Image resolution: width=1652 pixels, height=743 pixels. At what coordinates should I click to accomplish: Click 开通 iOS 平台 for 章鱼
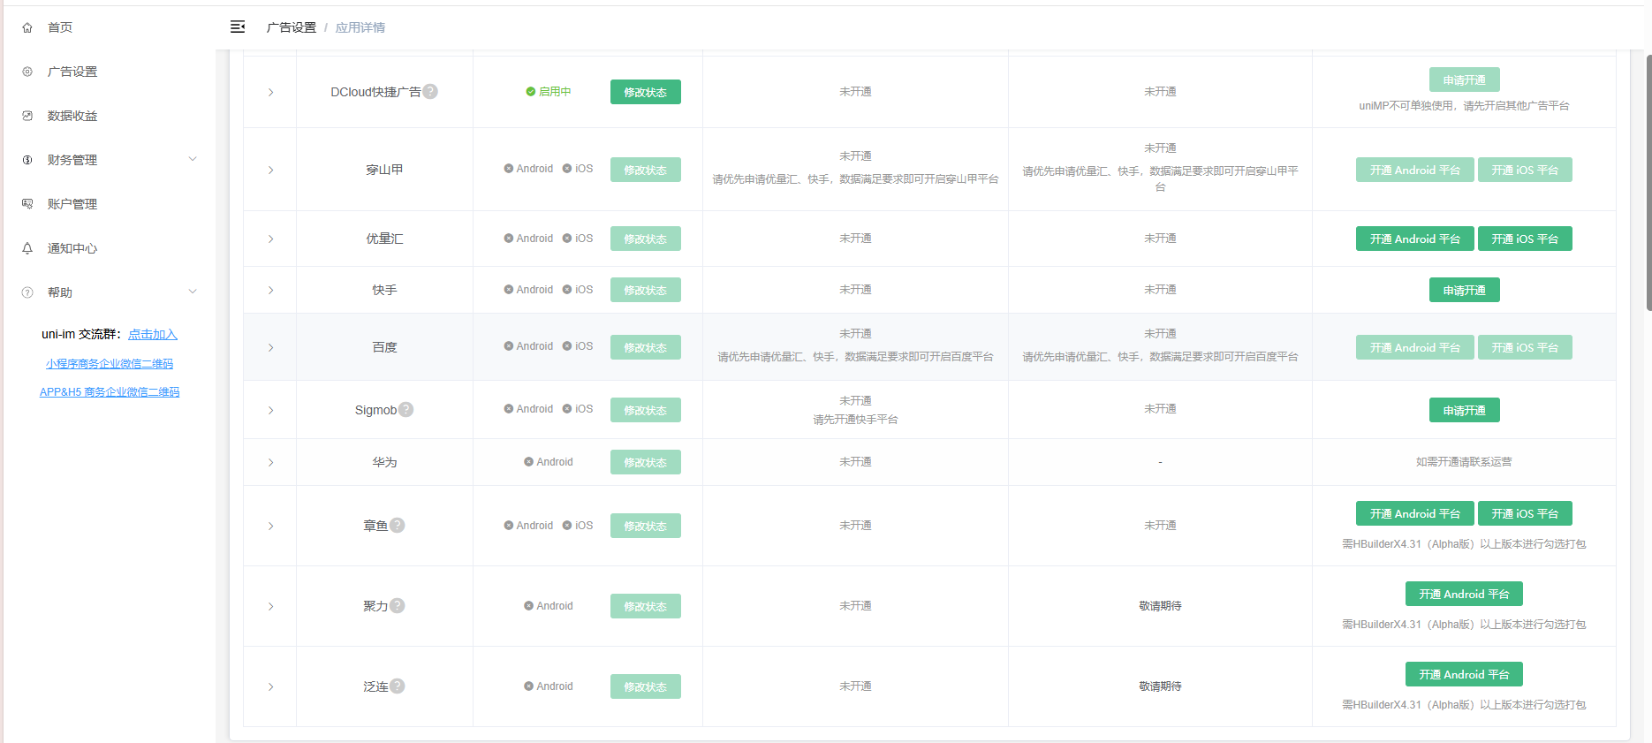click(1525, 513)
